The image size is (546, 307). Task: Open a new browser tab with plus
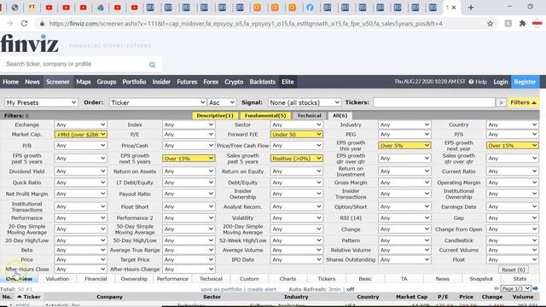470,8
